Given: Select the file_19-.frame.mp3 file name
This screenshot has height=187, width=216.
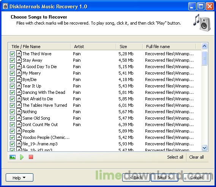Looking at the screenshot, I should pos(40,144).
